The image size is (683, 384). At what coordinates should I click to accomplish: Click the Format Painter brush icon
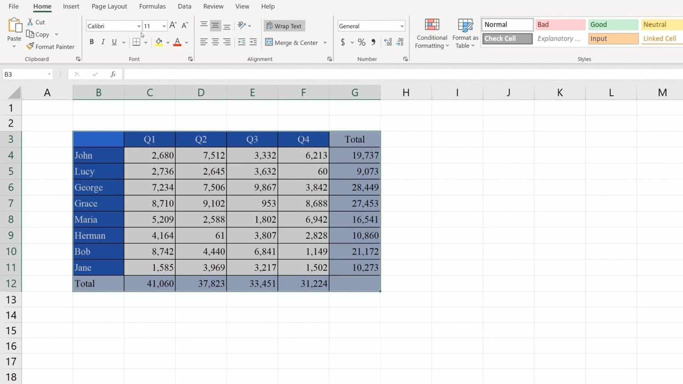click(x=30, y=47)
